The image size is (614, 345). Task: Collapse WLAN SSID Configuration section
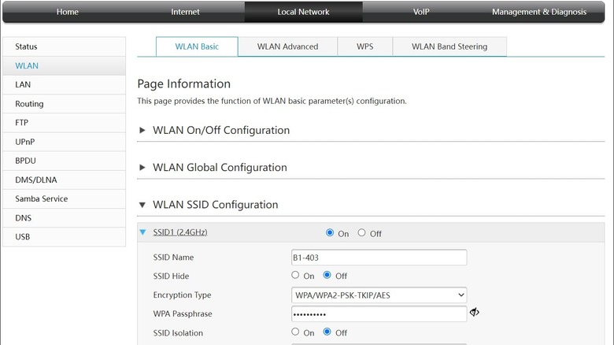[x=142, y=205]
